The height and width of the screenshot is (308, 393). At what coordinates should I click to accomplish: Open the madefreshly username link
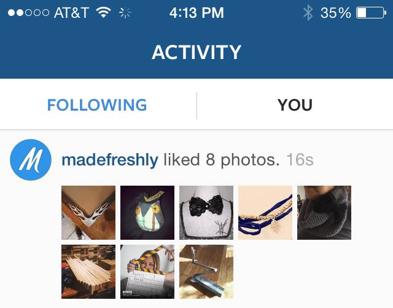pos(110,160)
